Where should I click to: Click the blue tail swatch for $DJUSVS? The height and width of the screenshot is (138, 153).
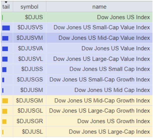[x=6, y=28]
